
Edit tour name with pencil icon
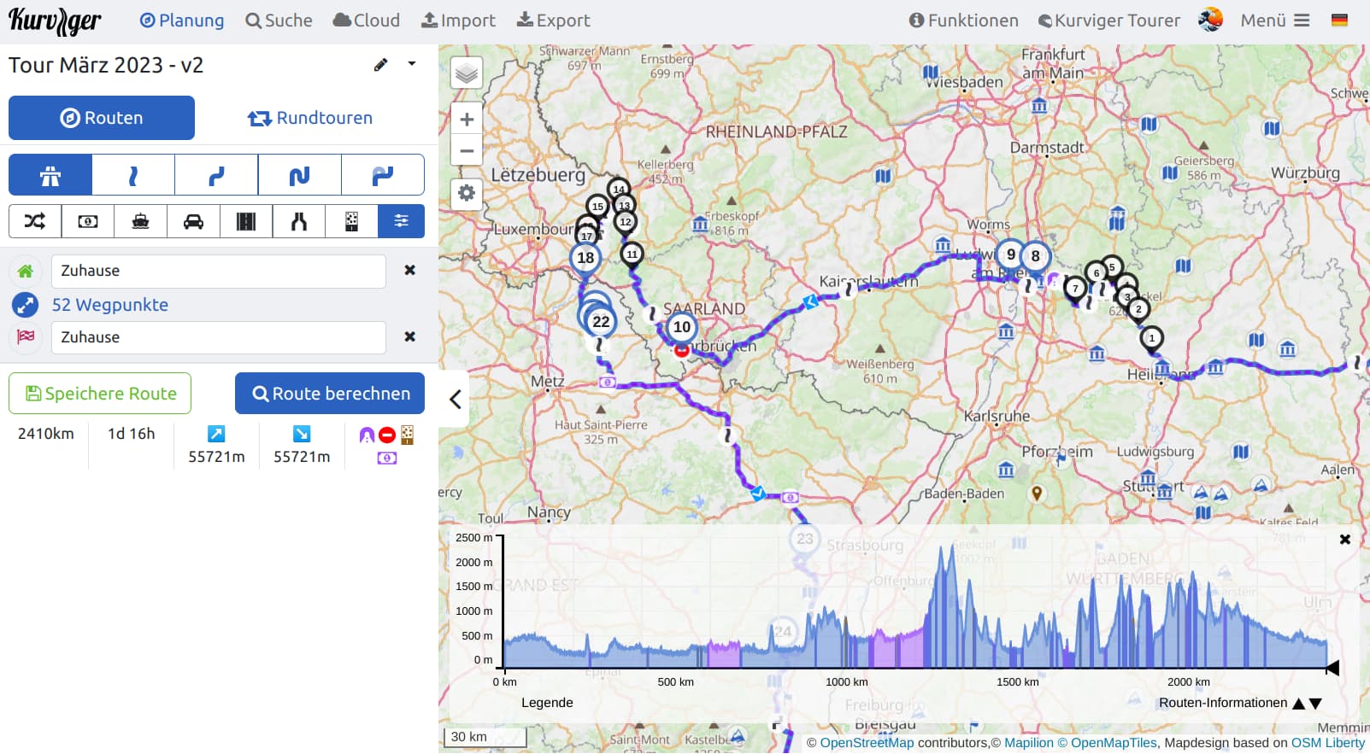coord(381,65)
